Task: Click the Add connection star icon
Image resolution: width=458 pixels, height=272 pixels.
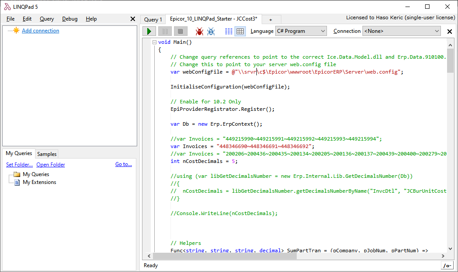Action: tap(16, 30)
